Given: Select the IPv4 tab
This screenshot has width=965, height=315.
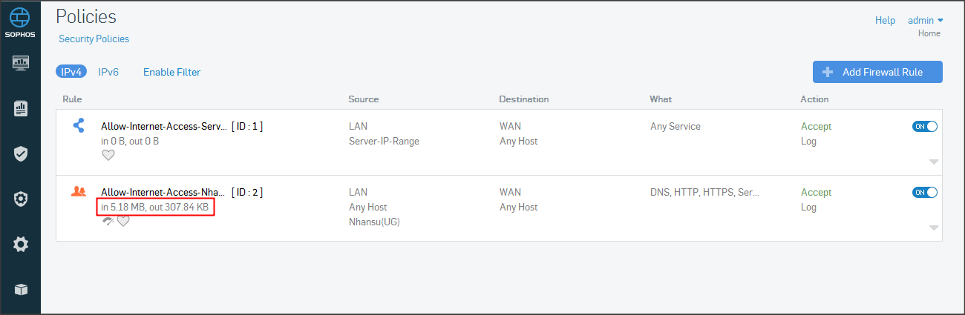Looking at the screenshot, I should pos(71,72).
